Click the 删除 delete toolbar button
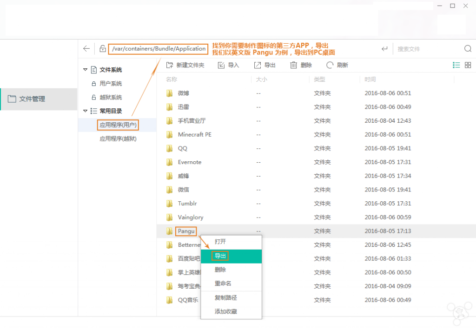Image resolution: width=476 pixels, height=330 pixels. [x=301, y=65]
